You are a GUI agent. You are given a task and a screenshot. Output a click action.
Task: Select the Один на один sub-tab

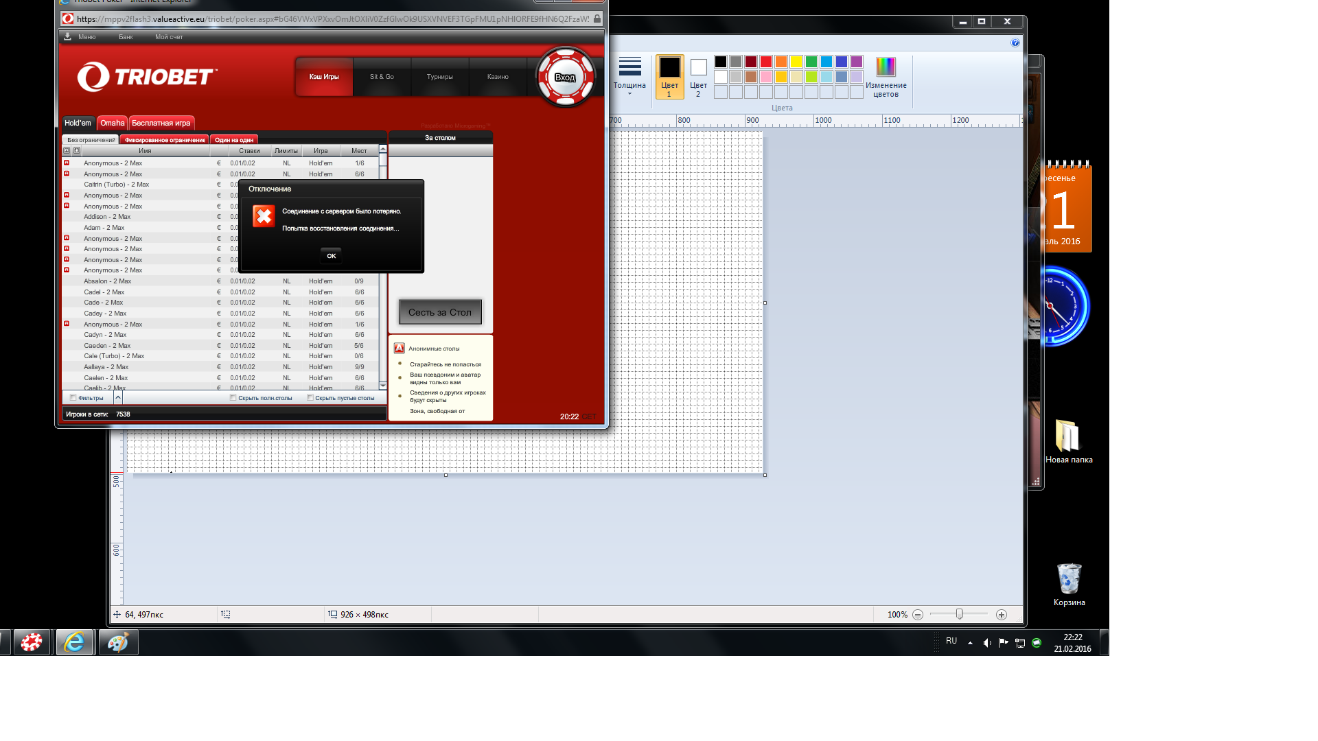pyautogui.click(x=234, y=139)
